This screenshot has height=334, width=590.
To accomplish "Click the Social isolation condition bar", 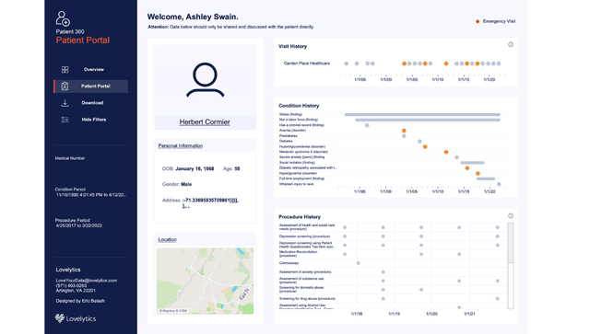I will [473, 163].
